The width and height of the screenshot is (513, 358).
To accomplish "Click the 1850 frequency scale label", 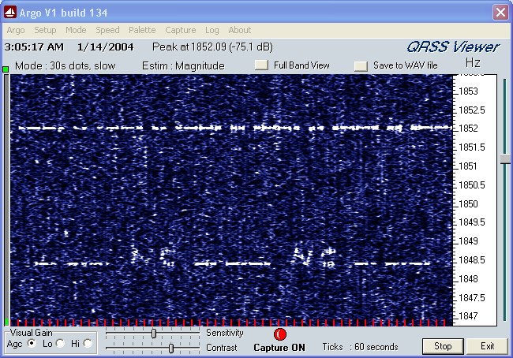I will pos(468,204).
